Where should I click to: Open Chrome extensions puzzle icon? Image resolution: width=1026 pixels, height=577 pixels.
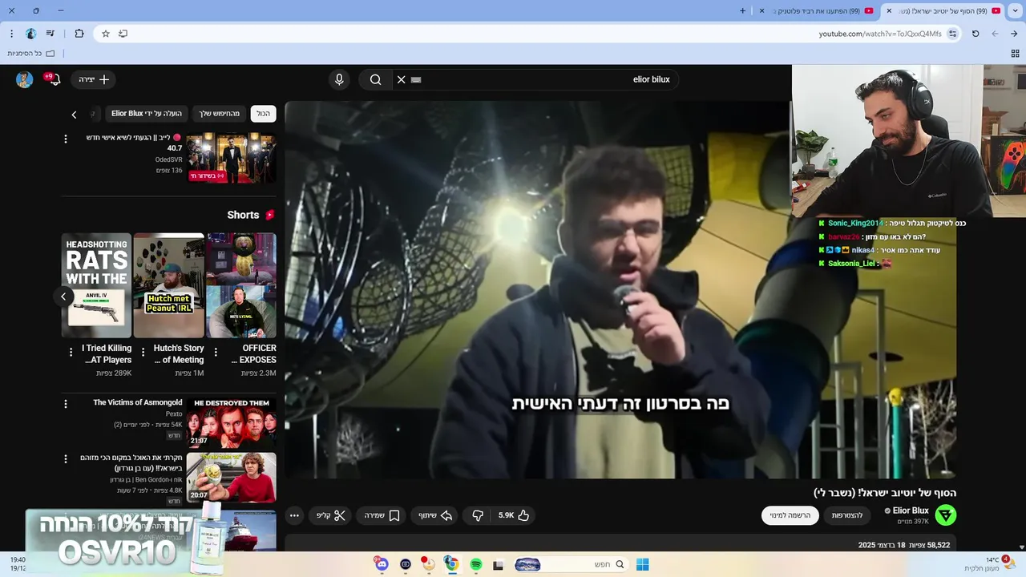coord(79,34)
